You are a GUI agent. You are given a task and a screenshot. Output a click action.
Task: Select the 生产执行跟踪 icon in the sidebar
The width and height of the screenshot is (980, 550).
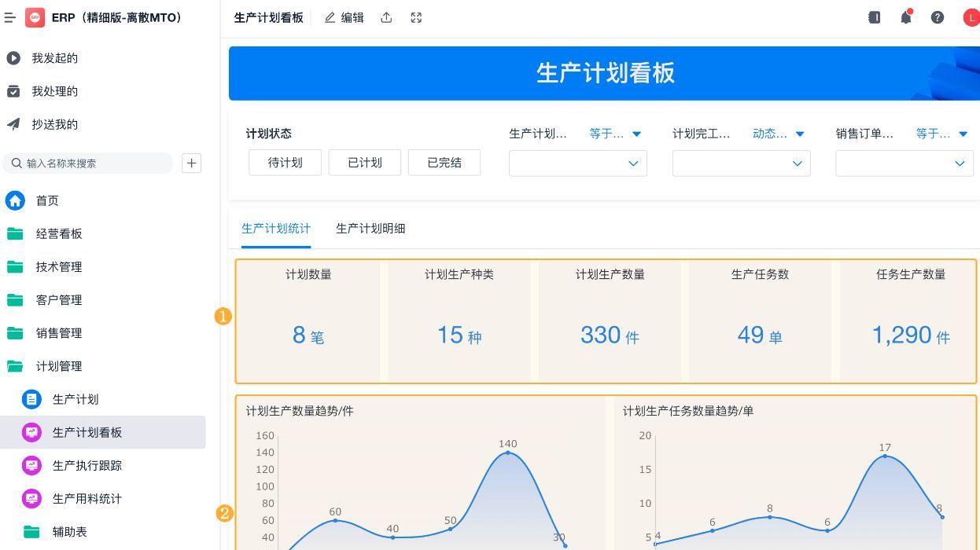(31, 465)
